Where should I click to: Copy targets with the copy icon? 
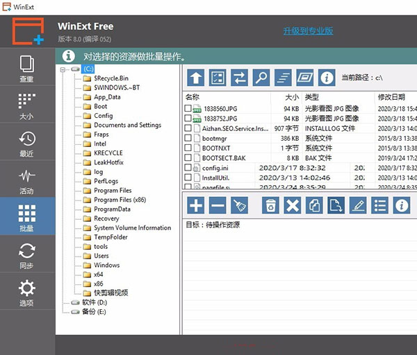(x=314, y=205)
